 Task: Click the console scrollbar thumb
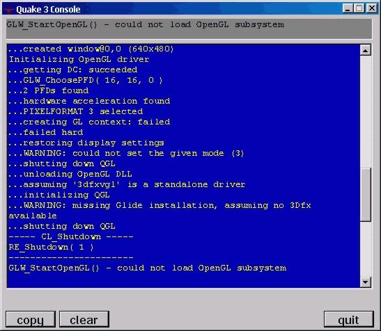(365, 195)
